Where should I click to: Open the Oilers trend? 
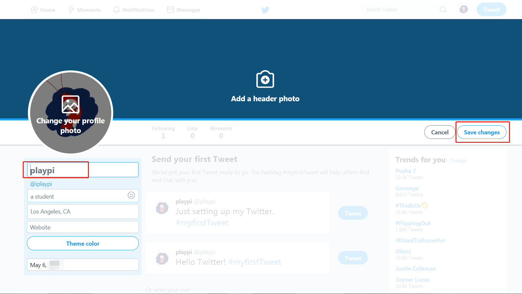[403, 251]
